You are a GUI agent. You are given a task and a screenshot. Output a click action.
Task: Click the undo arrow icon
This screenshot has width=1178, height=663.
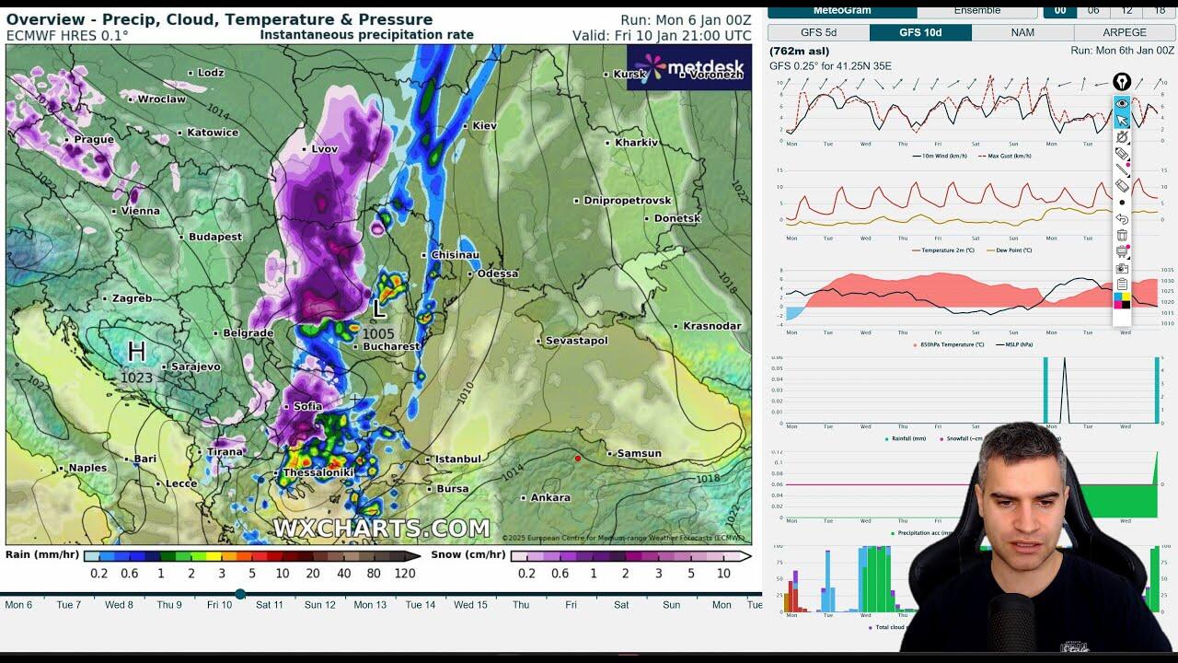1122,219
